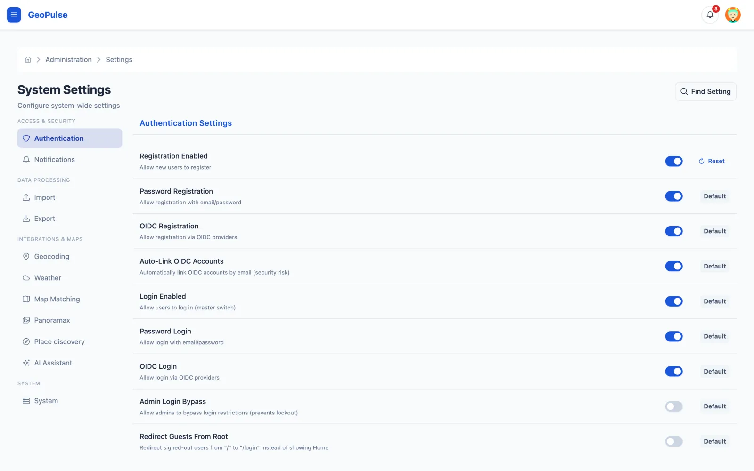Open the user avatar menu

[733, 15]
